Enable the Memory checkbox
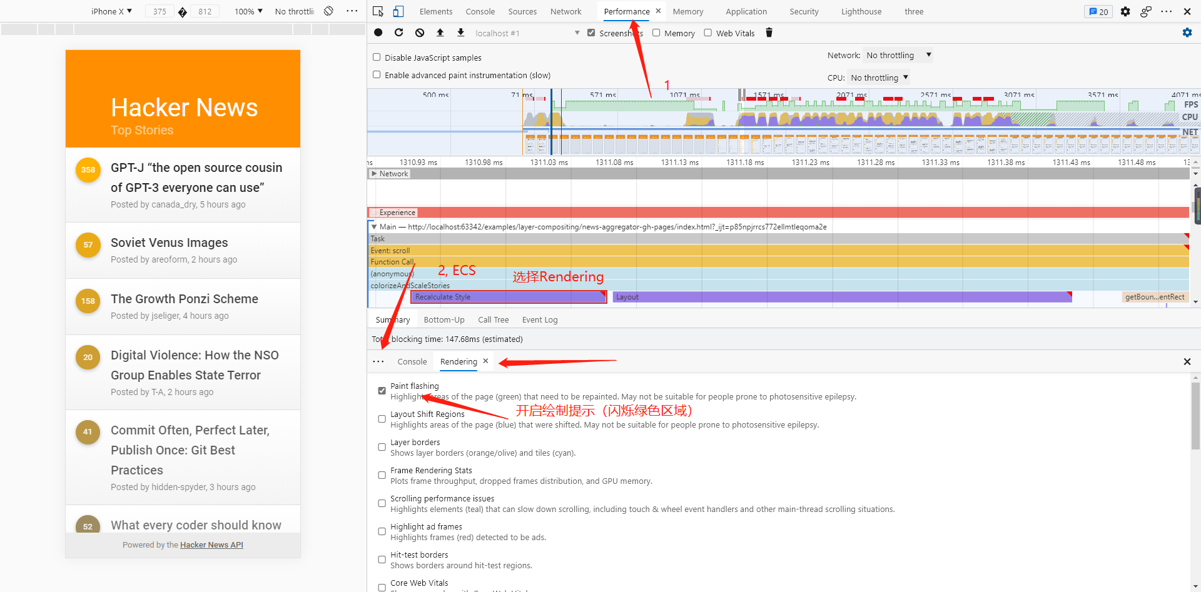 click(656, 33)
